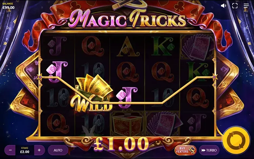Click the Magic Tricks title logo
The height and width of the screenshot is (159, 254).
(x=127, y=19)
